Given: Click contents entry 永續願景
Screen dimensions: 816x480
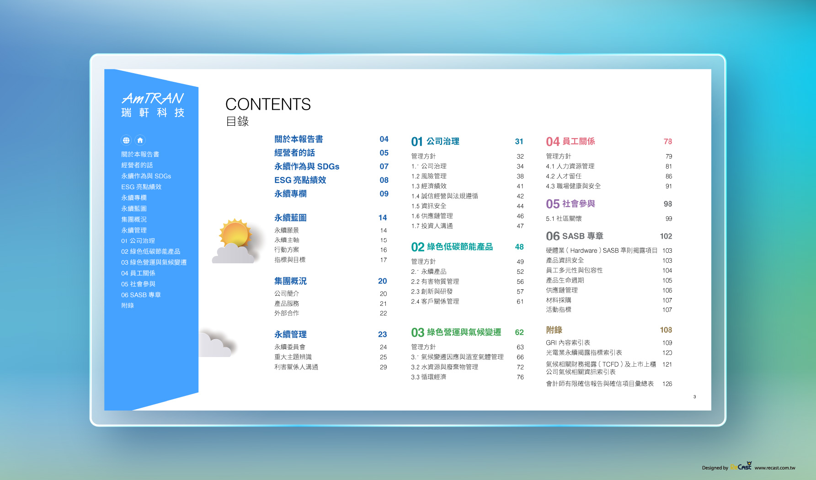Looking at the screenshot, I should point(287,230).
